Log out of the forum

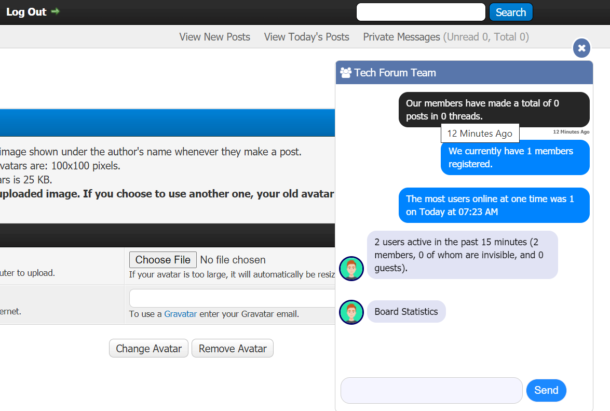click(26, 12)
